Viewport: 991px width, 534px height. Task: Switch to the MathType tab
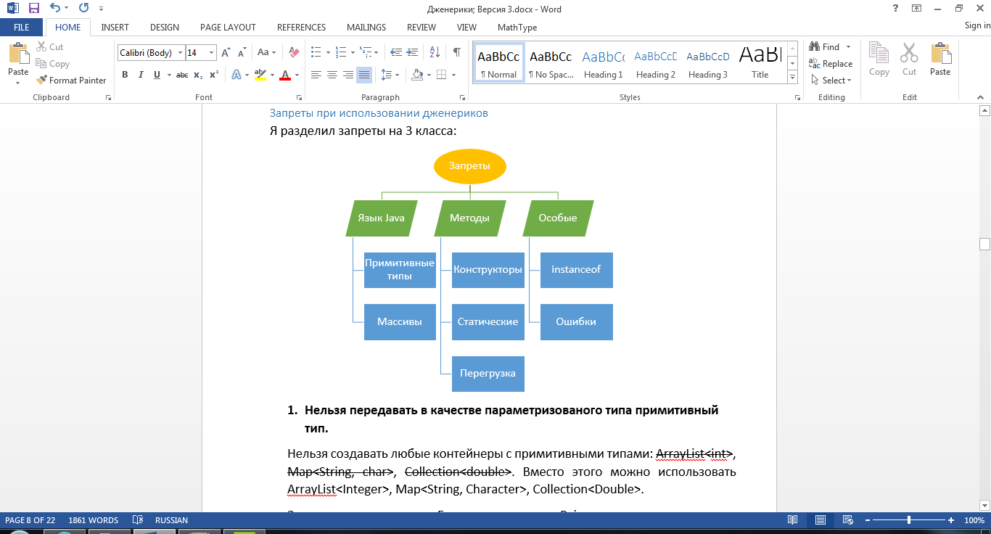click(x=517, y=28)
